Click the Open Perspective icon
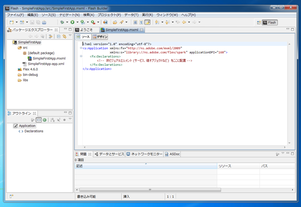 pyautogui.click(x=259, y=23)
